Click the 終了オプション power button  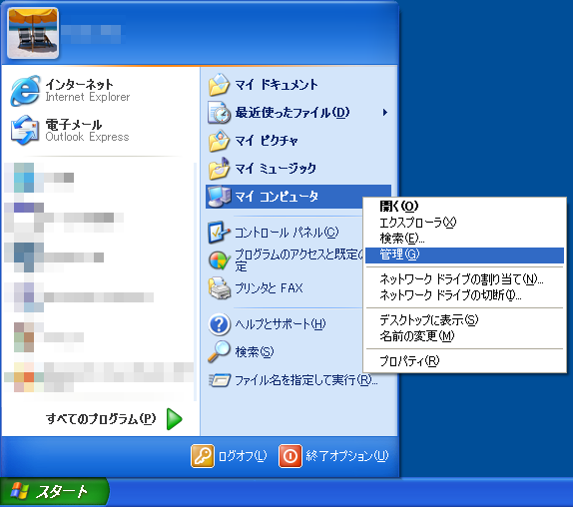pos(333,456)
